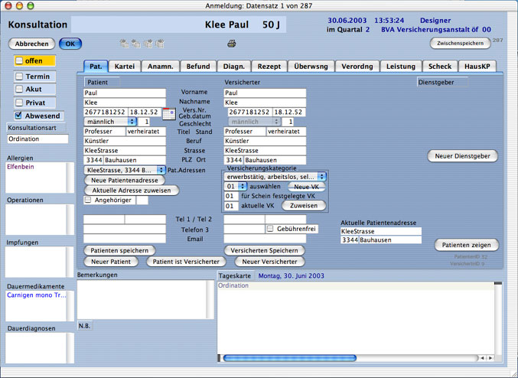Click patient Beruf field Künstler

point(125,141)
